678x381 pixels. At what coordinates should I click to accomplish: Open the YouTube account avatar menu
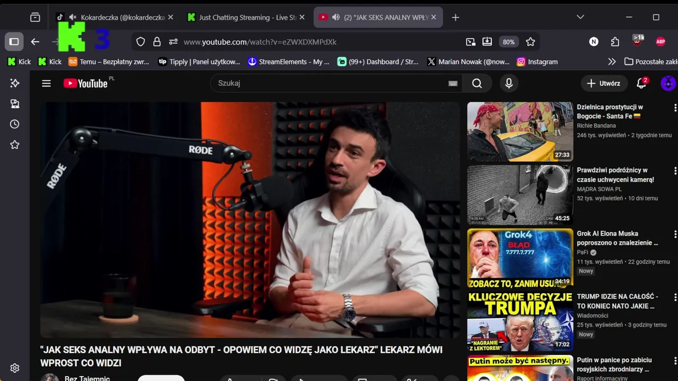pos(668,83)
